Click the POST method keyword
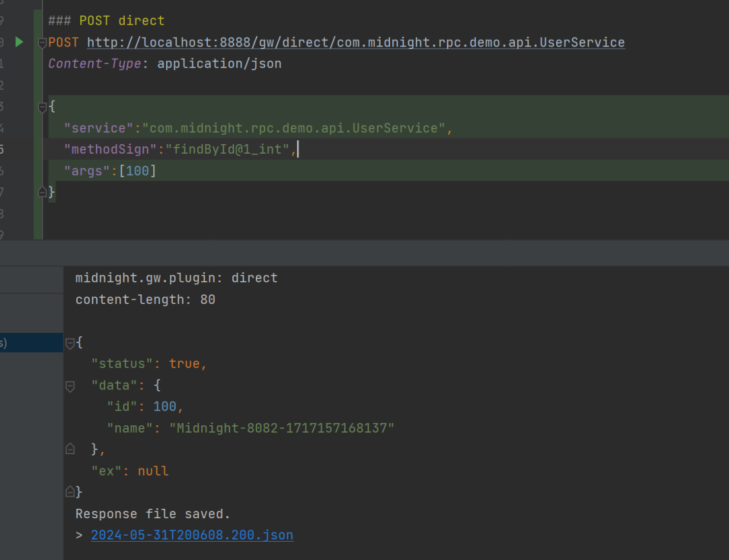Screen dimensions: 729x560 63,42
